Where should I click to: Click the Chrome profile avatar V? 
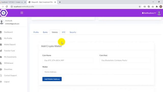161,7
